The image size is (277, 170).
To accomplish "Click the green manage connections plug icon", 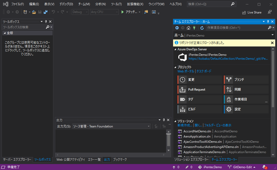I will pos(194,28).
